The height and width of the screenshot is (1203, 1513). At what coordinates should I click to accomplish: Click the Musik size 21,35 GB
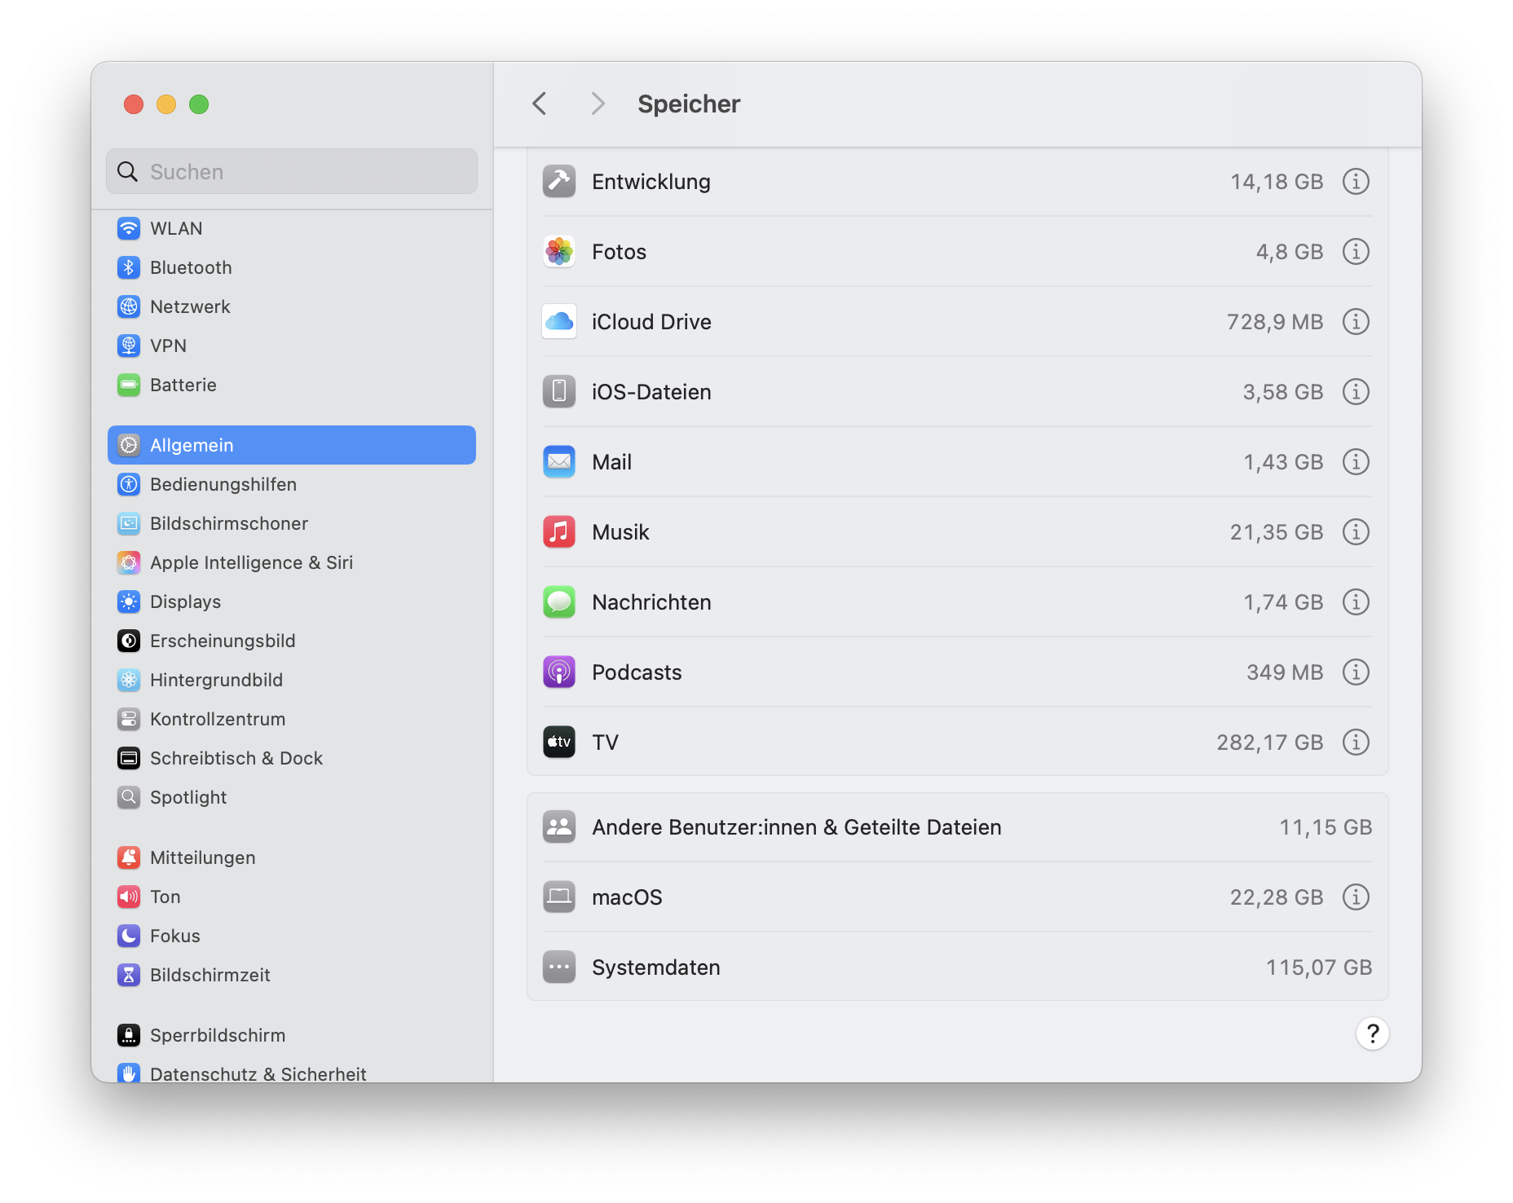1276,532
